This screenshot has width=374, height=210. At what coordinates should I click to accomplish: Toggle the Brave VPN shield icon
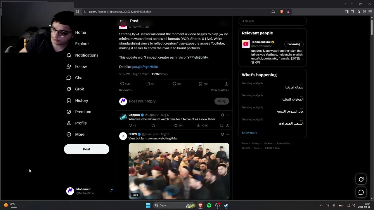pos(364,12)
